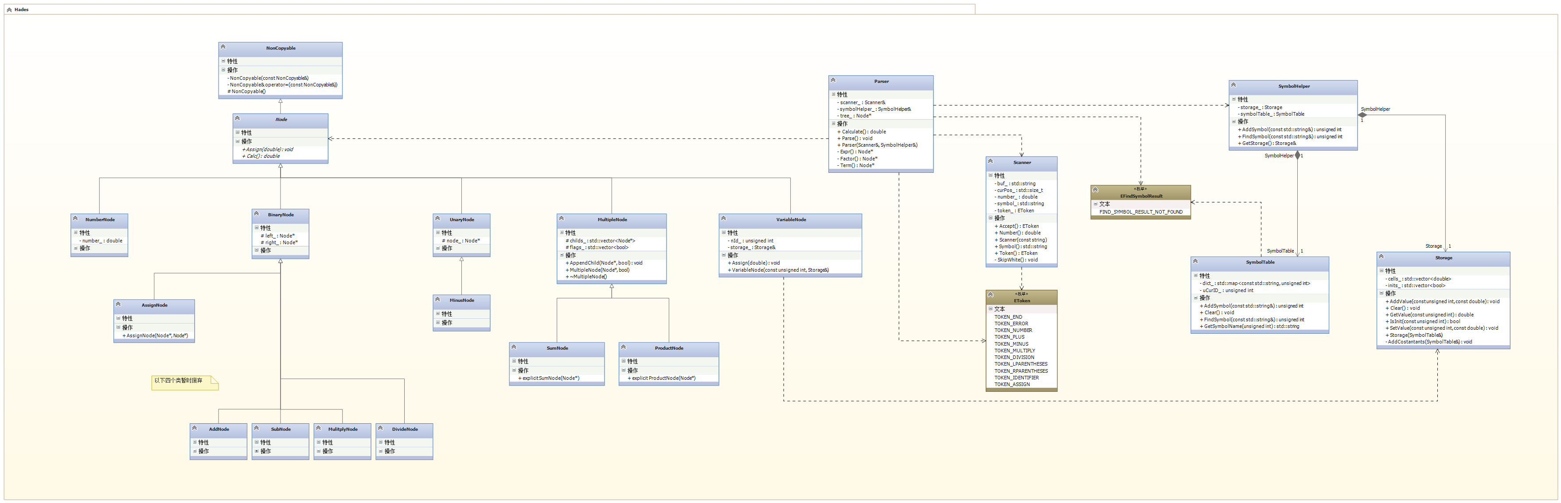Toggle the 特性 section of the BinaryNode class

[257, 228]
